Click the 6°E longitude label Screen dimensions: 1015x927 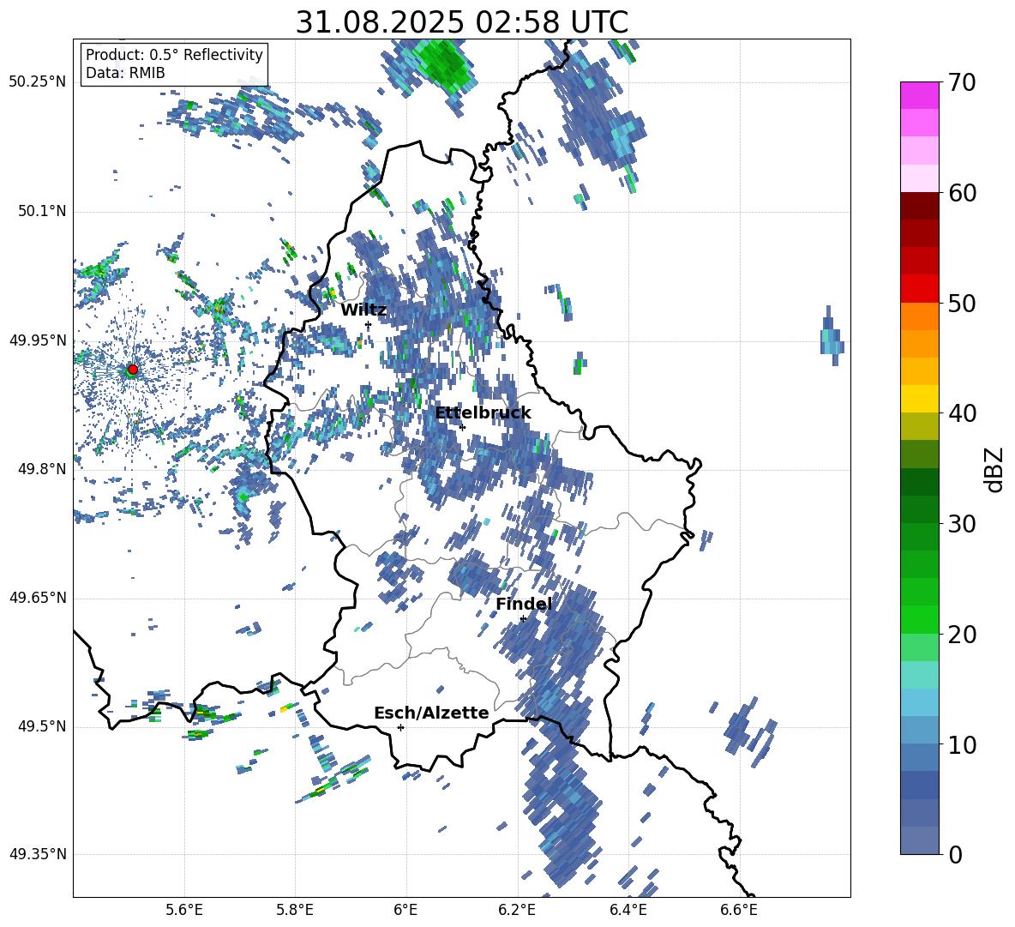point(405,910)
